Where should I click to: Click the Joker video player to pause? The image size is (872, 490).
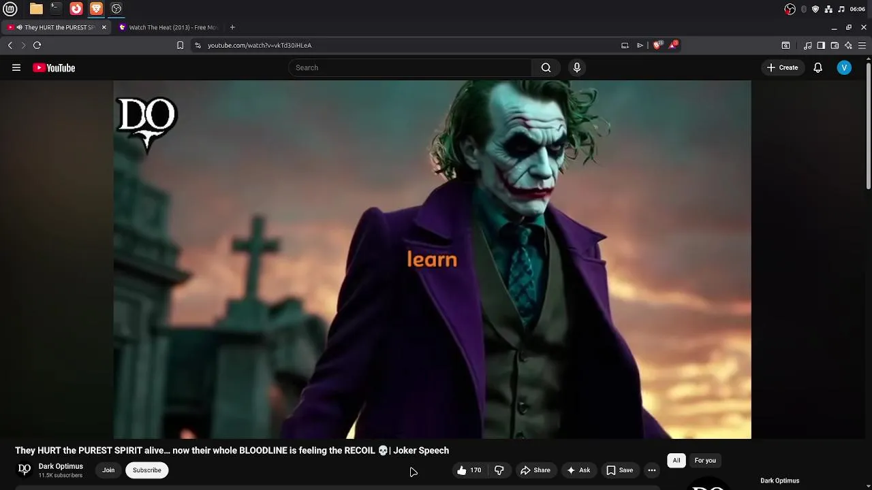pyautogui.click(x=432, y=259)
